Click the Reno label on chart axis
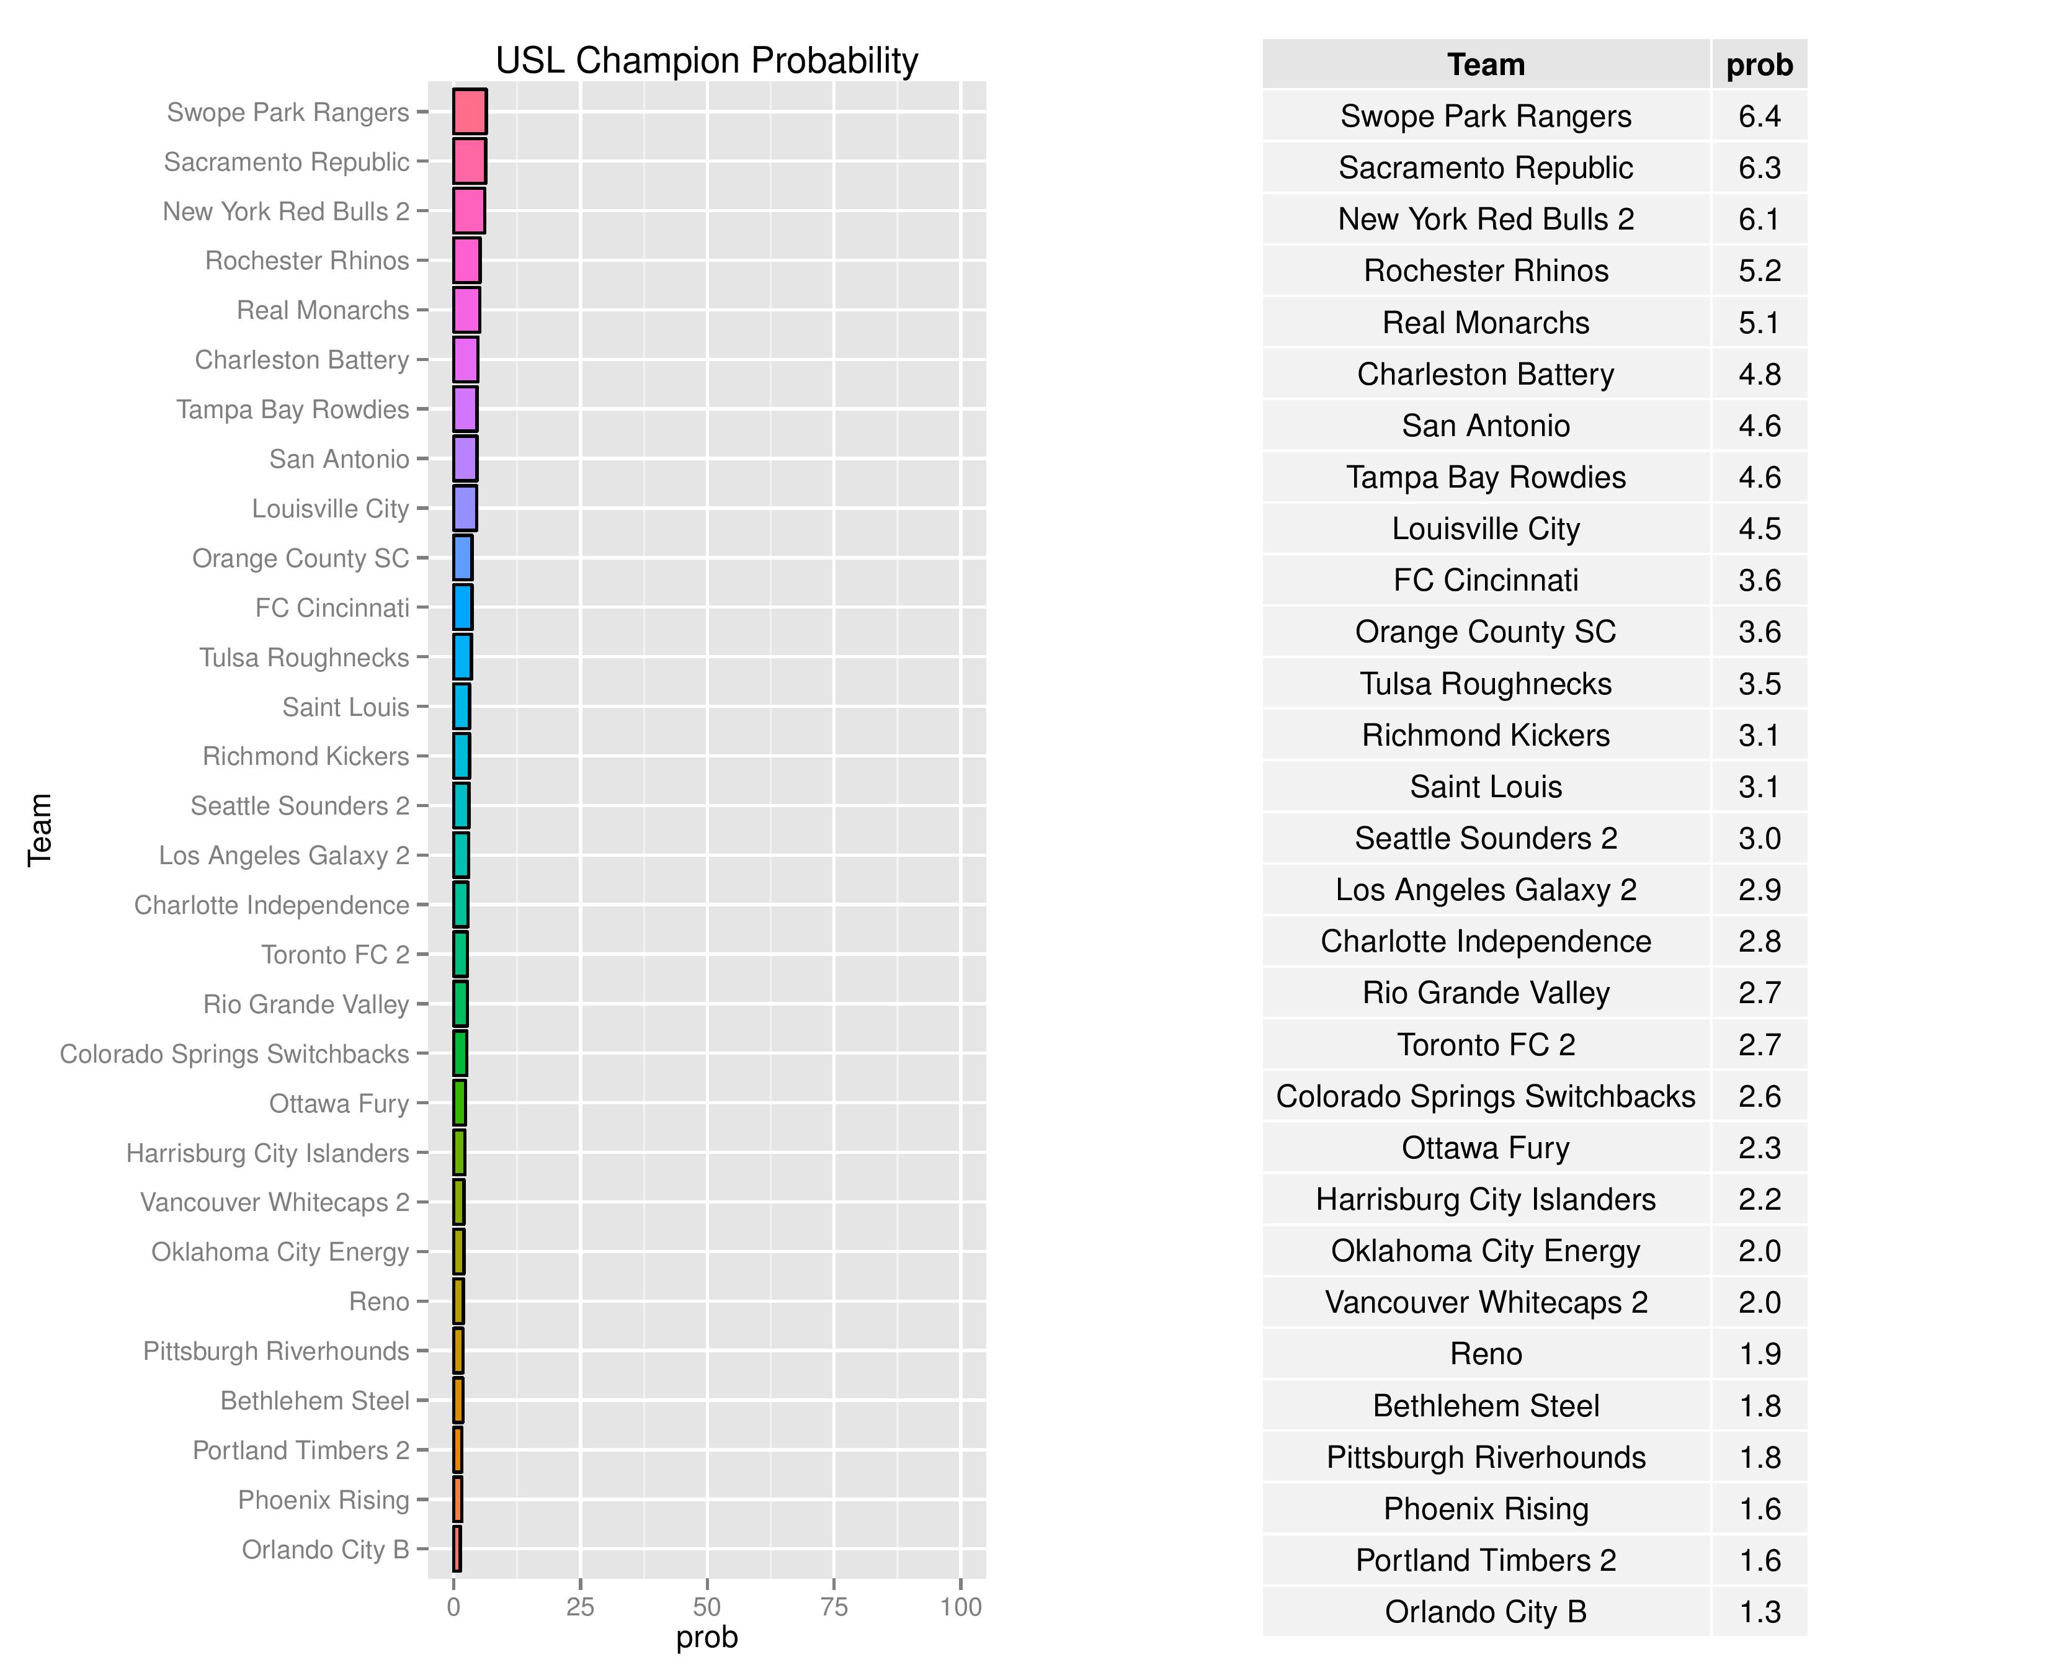This screenshot has height=1675, width=2047. [x=379, y=1302]
